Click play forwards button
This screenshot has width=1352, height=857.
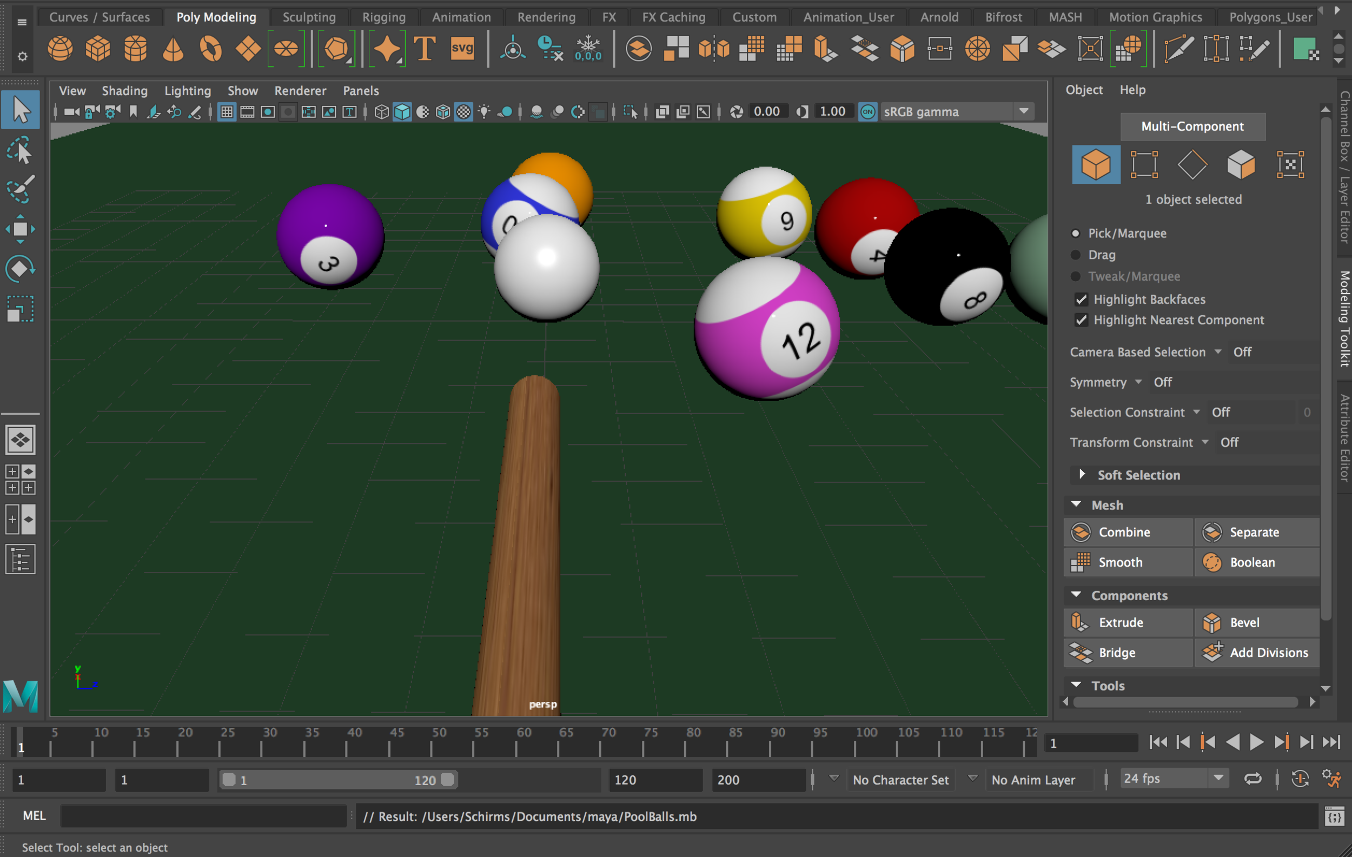point(1257,742)
